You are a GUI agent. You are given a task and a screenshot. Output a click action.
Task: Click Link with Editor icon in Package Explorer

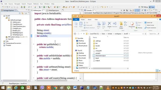coord(22,13)
